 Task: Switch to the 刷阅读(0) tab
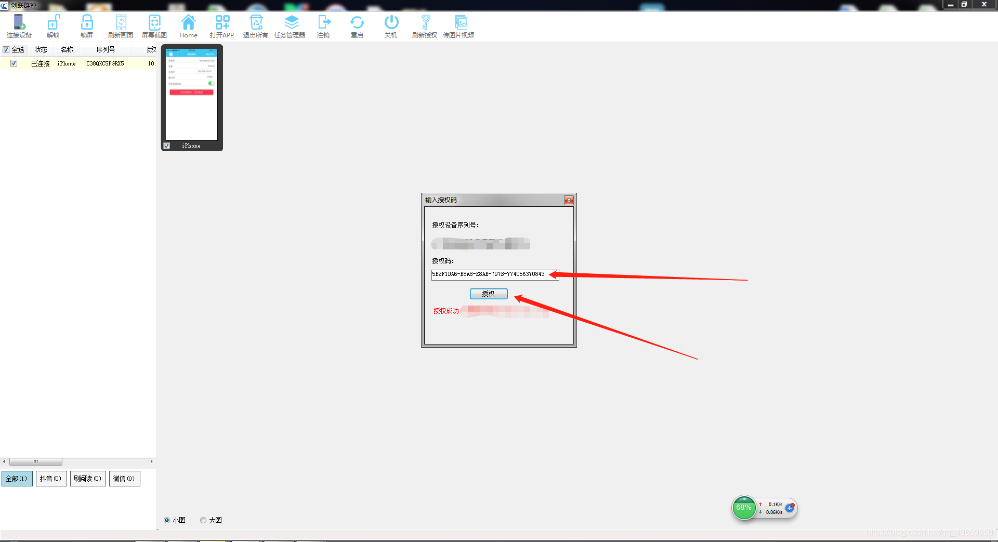click(88, 479)
